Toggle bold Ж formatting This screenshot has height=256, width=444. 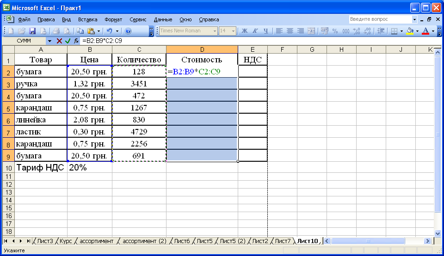click(244, 31)
